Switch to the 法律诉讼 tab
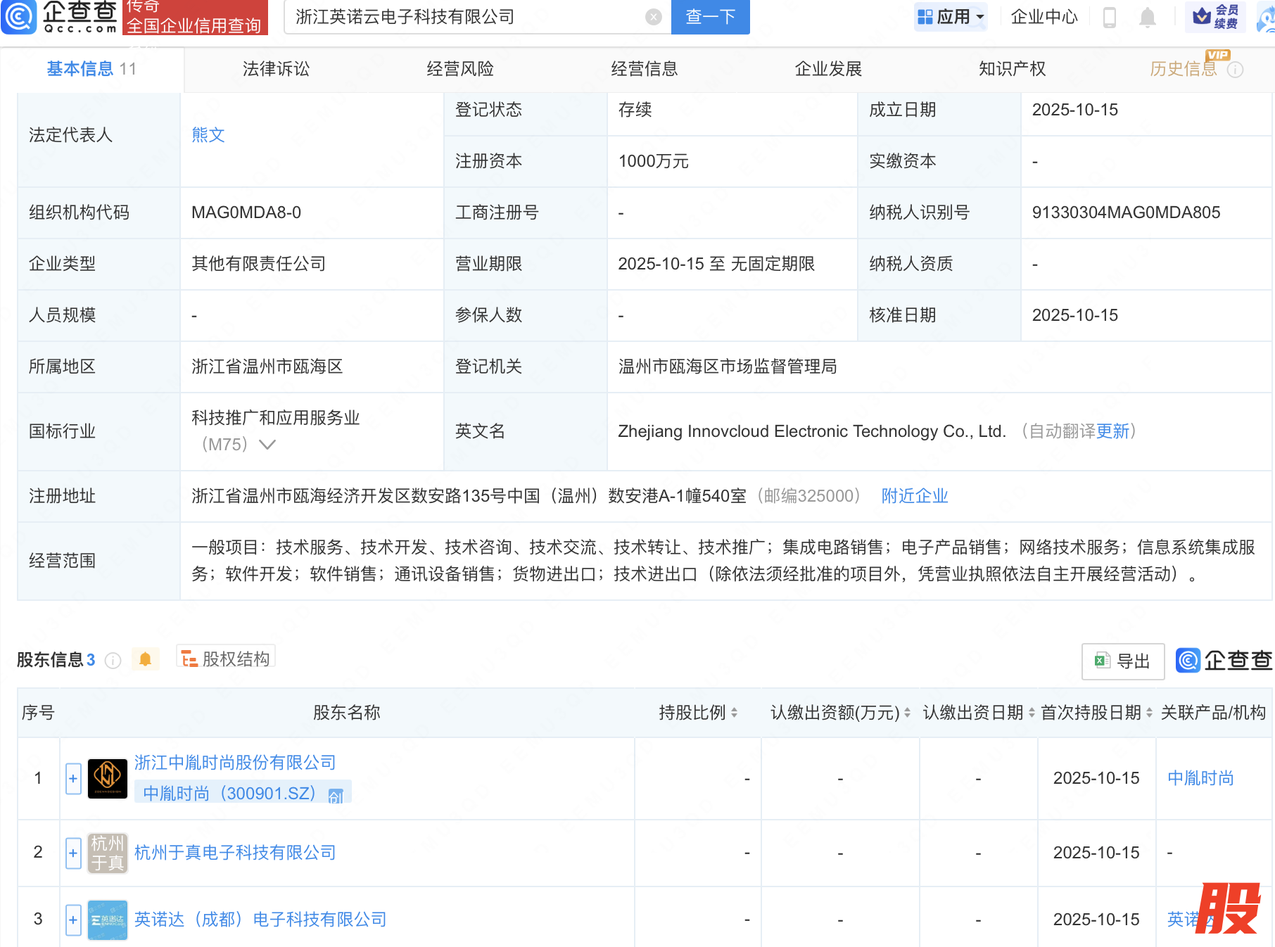Image resolution: width=1275 pixels, height=947 pixels. pyautogui.click(x=276, y=69)
